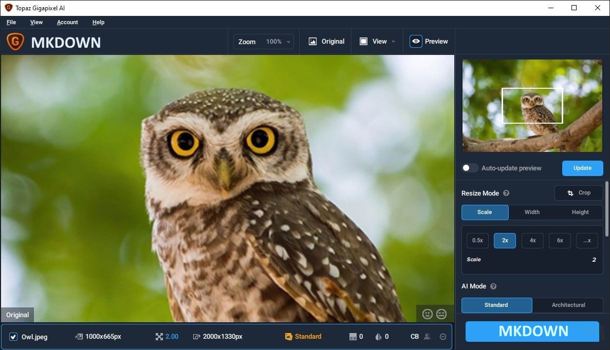Click the Update preview button

[x=582, y=168]
